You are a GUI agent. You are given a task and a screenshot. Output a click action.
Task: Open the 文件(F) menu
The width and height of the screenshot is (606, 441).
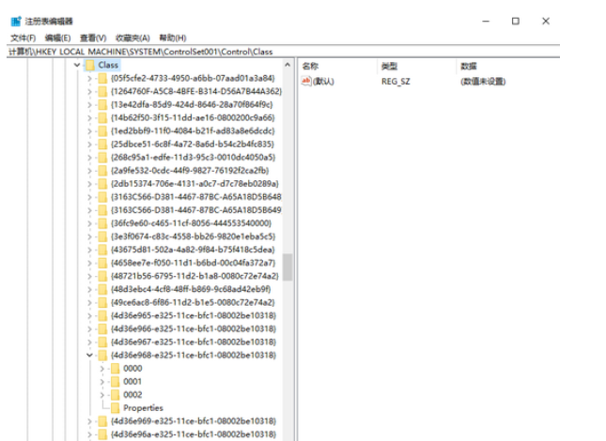tap(23, 38)
